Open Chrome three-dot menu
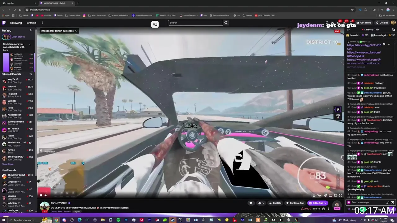This screenshot has width=397, height=223. point(394,10)
